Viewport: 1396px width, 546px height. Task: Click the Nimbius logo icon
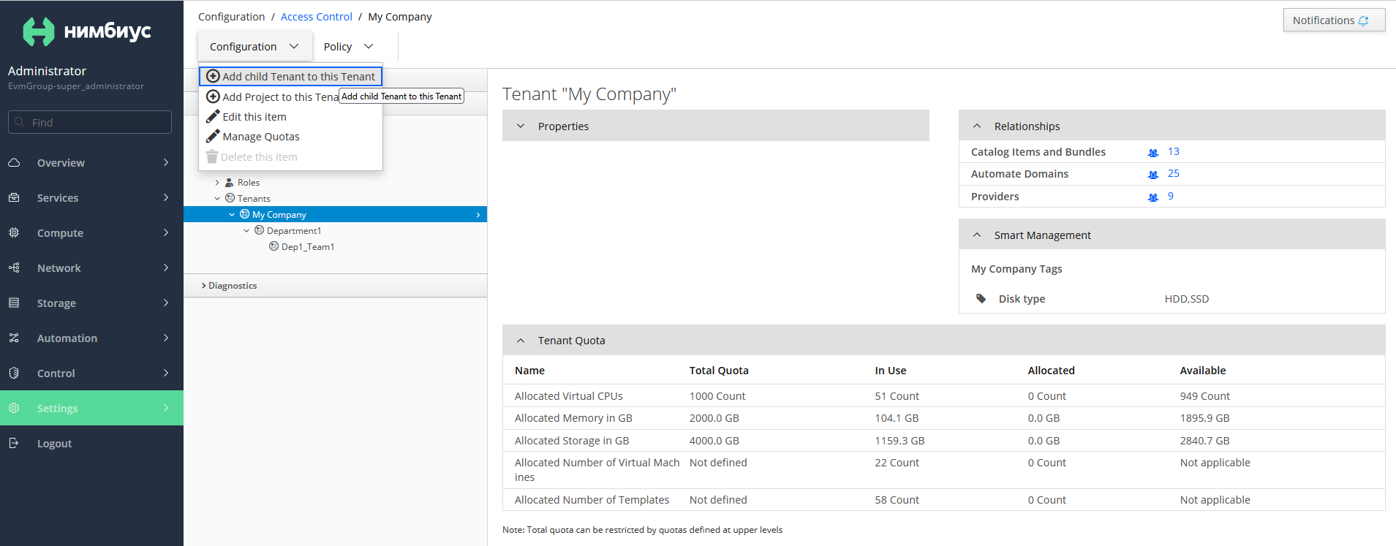click(x=38, y=31)
